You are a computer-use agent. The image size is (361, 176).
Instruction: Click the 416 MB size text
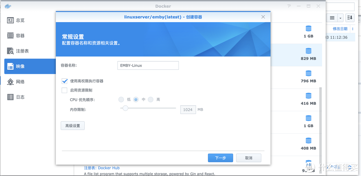[308, 103]
